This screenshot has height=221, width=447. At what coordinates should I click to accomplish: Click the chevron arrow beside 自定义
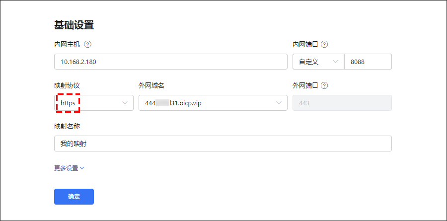pyautogui.click(x=335, y=62)
